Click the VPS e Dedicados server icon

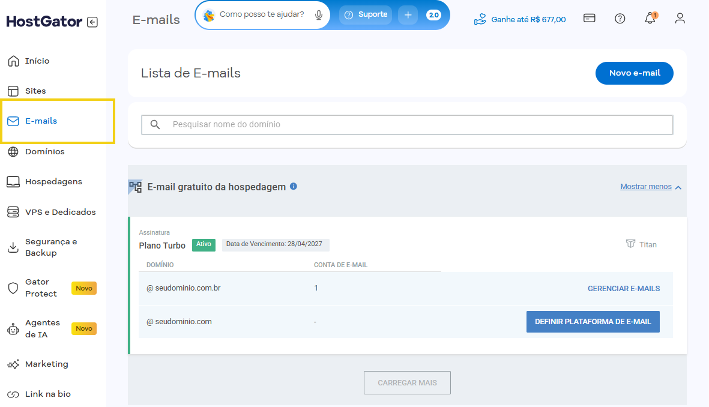(x=13, y=212)
